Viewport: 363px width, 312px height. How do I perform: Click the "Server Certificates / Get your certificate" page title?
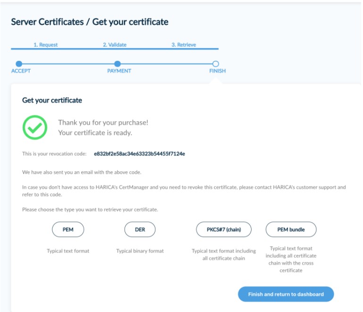coord(90,22)
